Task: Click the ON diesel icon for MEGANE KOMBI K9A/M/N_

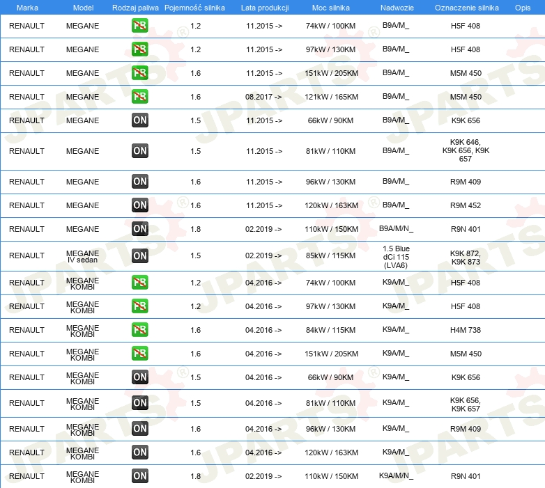Action: pyautogui.click(x=139, y=476)
